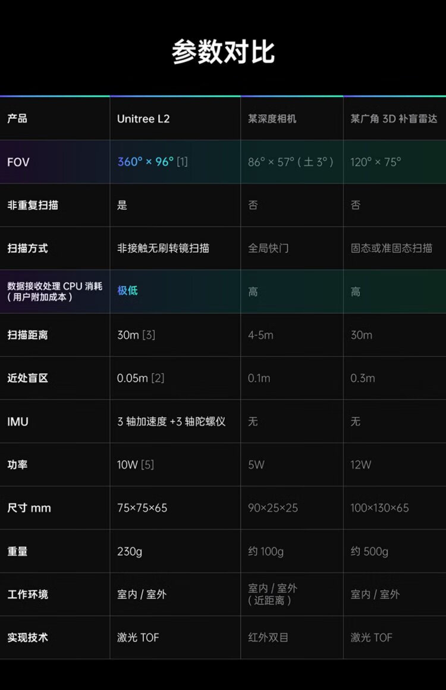Click the 75×75×65 size value
Screen dimensions: 446x690
pos(142,508)
